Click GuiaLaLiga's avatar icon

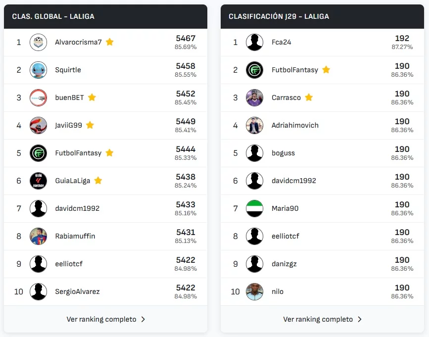[38, 181]
